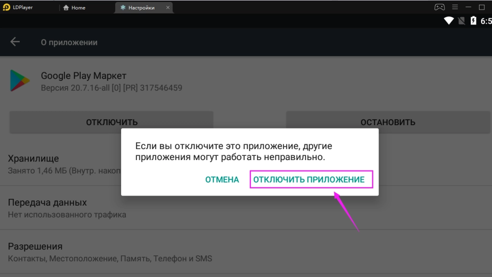The height and width of the screenshot is (277, 492).
Task: Open the gamepad key-mapping icon in LDPlayer titlebar
Action: [x=440, y=7]
